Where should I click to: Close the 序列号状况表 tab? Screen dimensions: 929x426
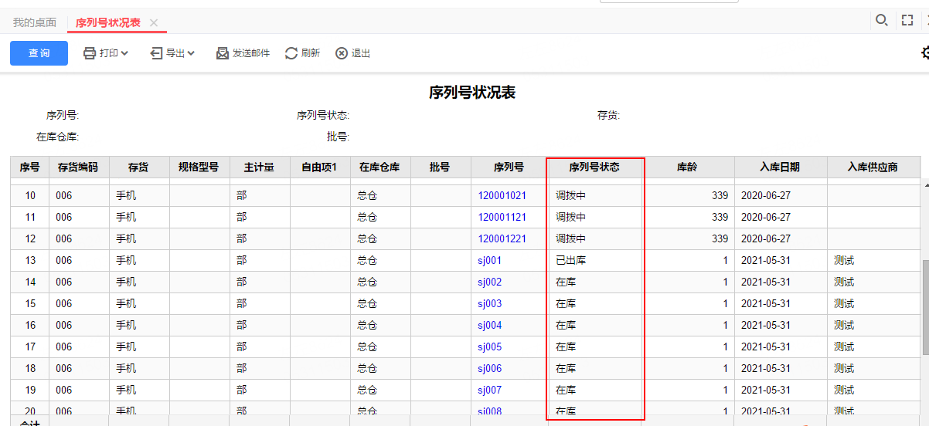click(x=154, y=23)
